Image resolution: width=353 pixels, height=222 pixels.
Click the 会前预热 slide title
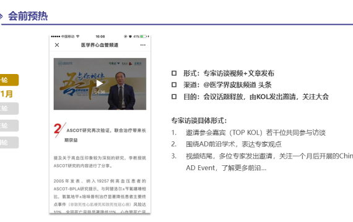28,16
